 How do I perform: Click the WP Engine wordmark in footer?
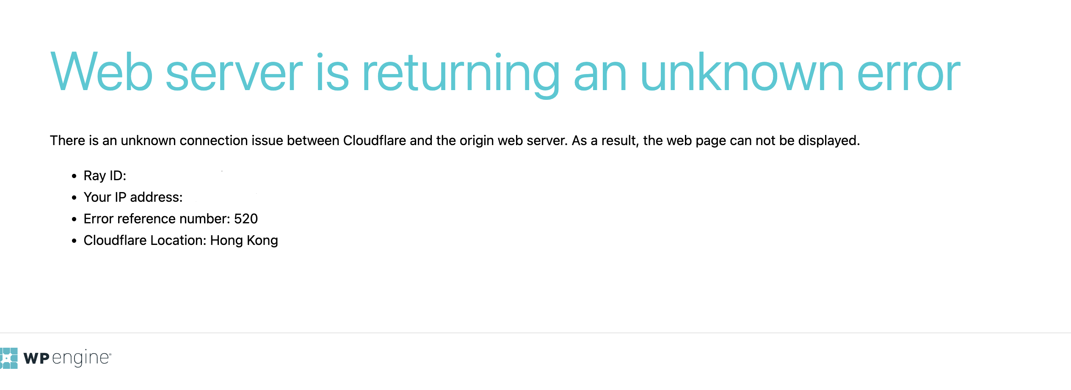click(x=67, y=358)
